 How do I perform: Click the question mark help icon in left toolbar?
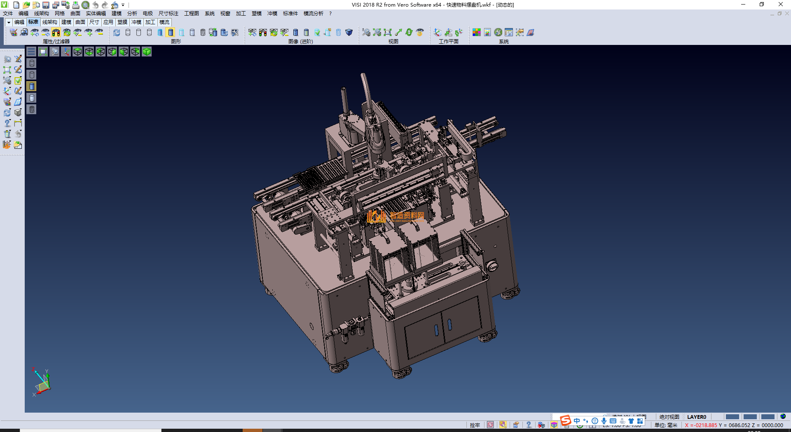[7, 123]
